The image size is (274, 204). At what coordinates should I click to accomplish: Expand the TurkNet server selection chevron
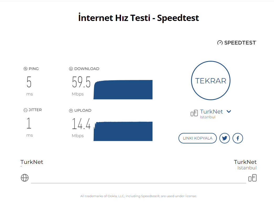pos(229,111)
